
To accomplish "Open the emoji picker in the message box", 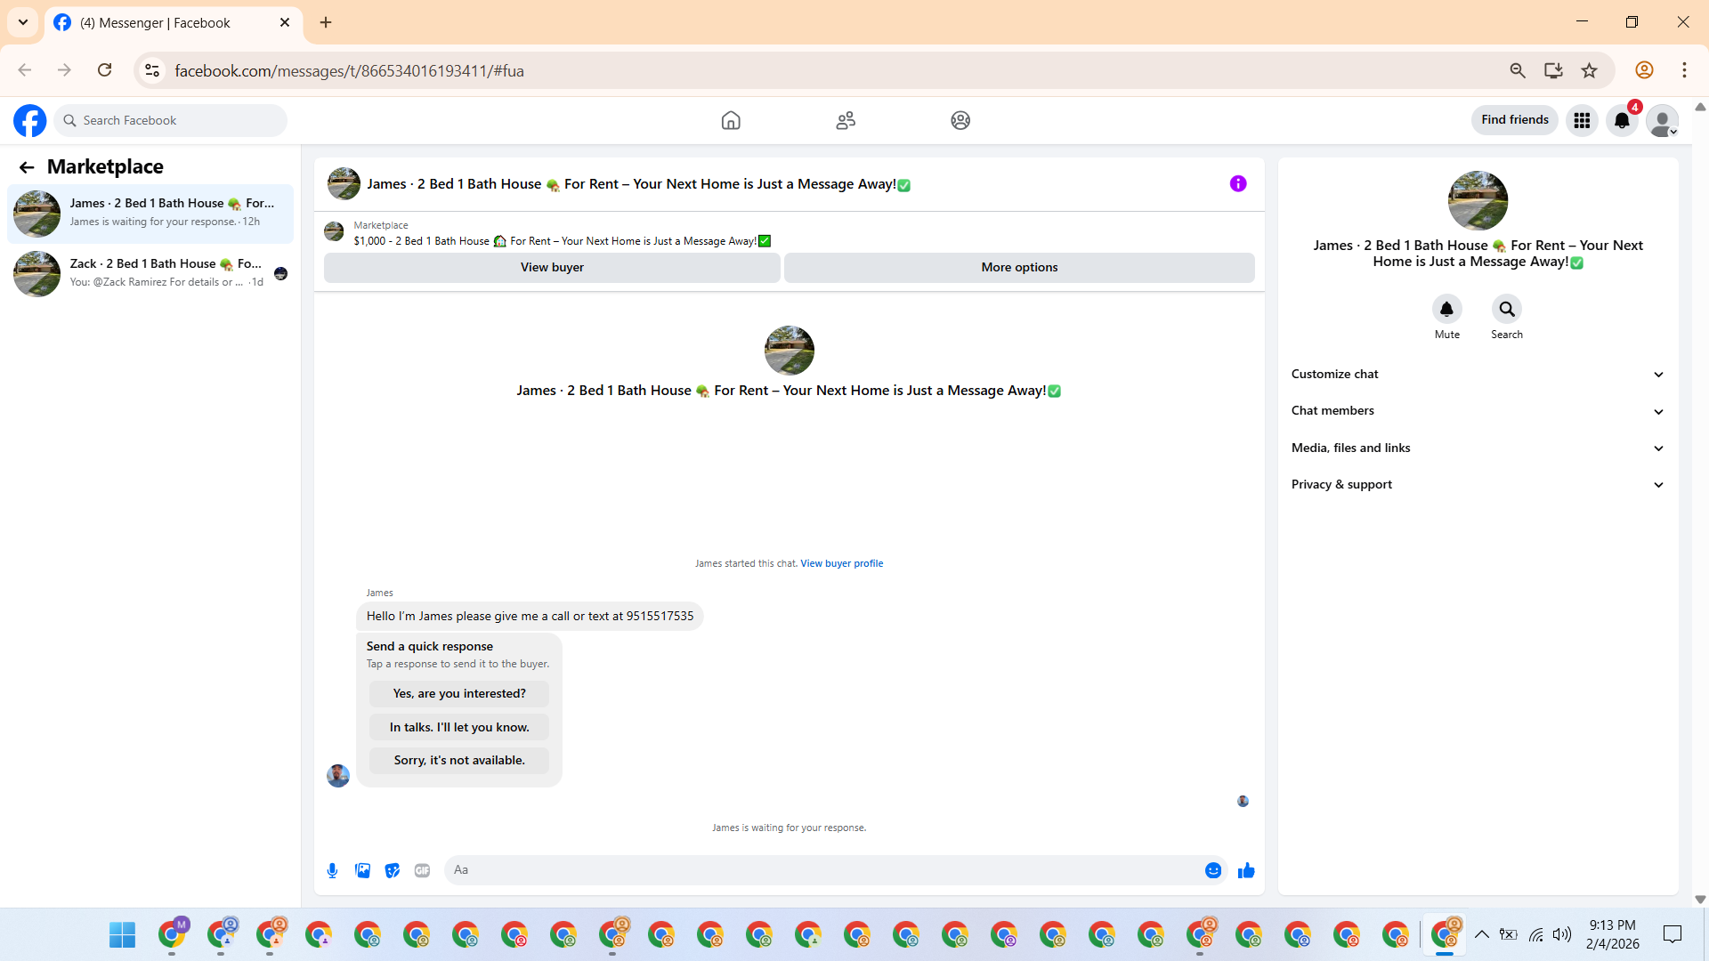I will pyautogui.click(x=1212, y=870).
